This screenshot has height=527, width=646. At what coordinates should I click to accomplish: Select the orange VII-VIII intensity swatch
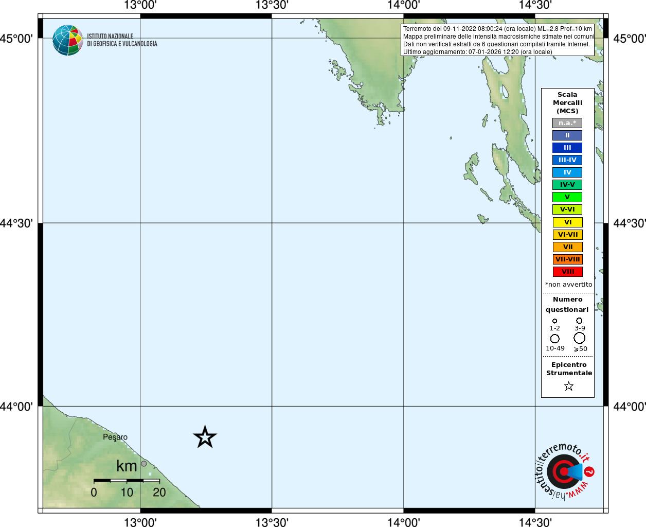tap(567, 259)
